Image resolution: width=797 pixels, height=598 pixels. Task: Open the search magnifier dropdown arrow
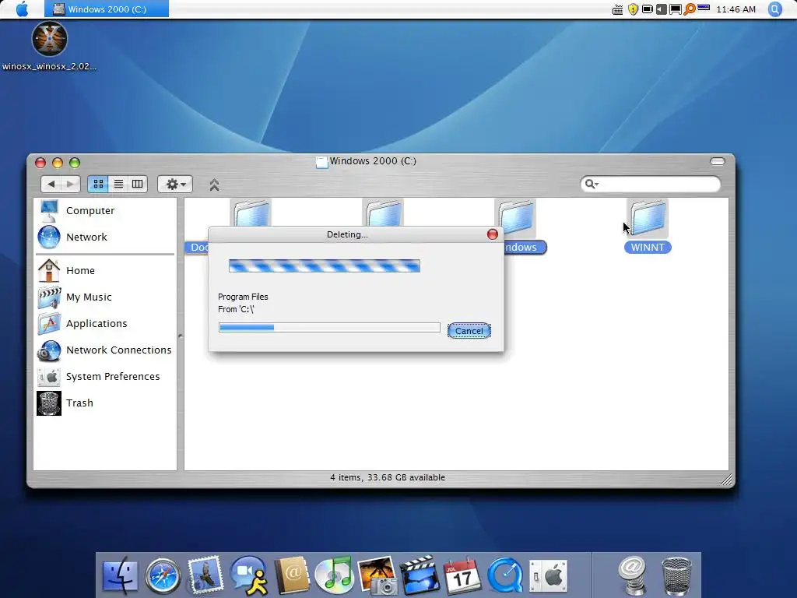tap(591, 184)
